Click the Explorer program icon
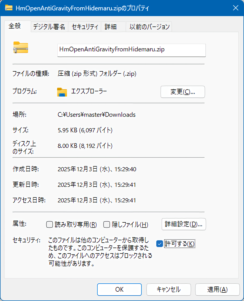Image resolution: width=244 pixels, height=301 pixels. click(x=62, y=92)
